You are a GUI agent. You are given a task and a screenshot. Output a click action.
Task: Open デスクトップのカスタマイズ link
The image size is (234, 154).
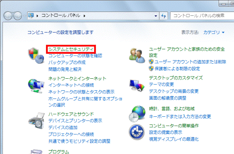176,78
